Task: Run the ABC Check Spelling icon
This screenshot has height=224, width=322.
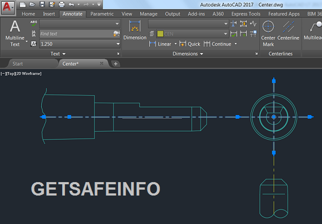Action: (x=34, y=24)
